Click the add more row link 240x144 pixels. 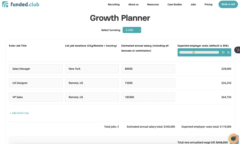[x=19, y=113]
